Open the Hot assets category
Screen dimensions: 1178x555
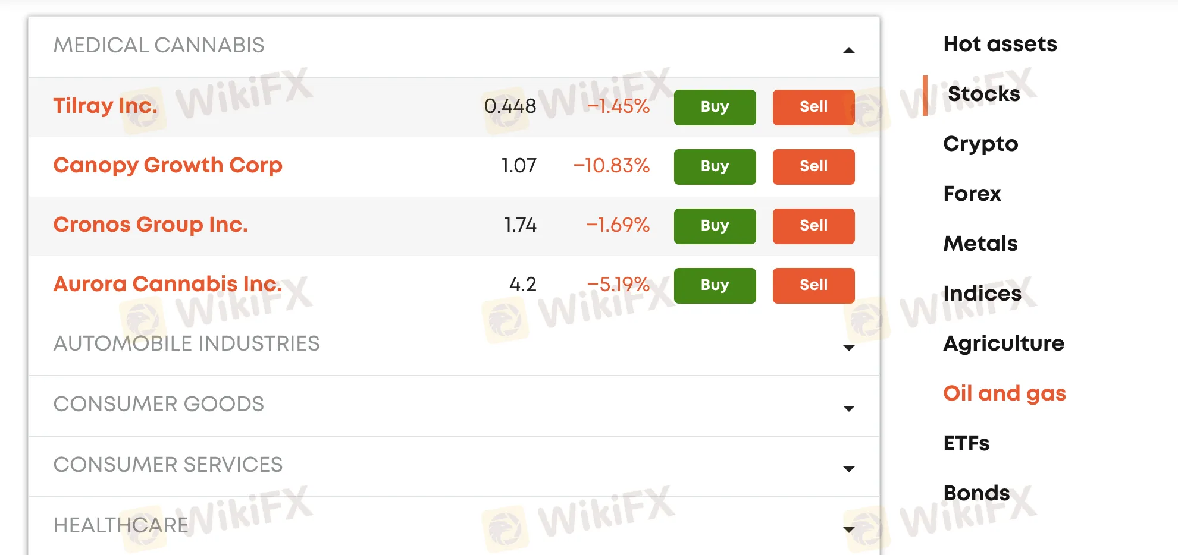(1000, 44)
